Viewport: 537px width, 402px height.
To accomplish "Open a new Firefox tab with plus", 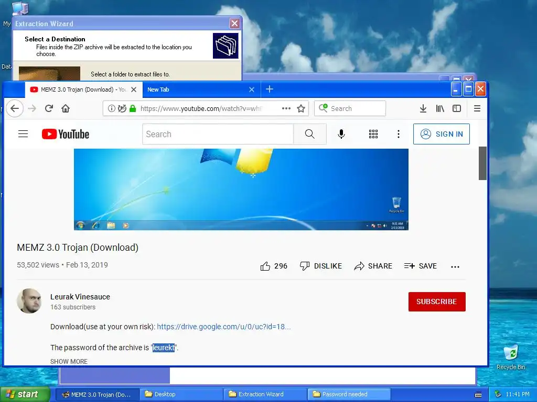I will tap(270, 89).
